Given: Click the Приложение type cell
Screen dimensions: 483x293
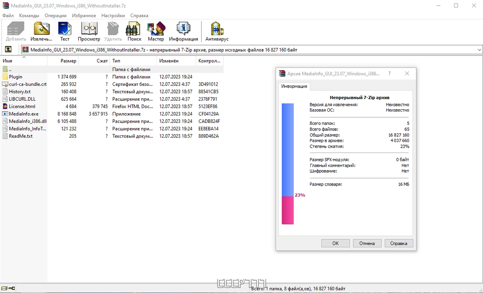Looking at the screenshot, I should 126,114.
